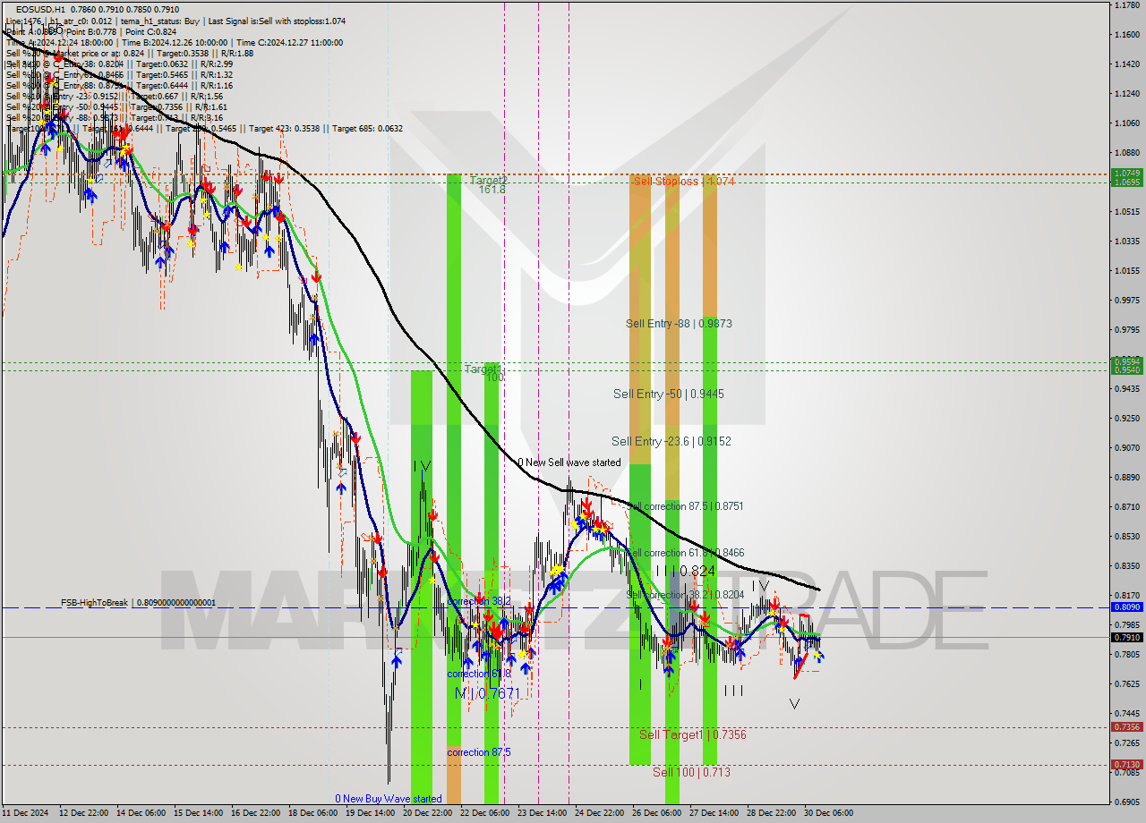Click 'Sell Target1 | 0.7356' label
This screenshot has width=1146, height=823.
click(x=693, y=734)
